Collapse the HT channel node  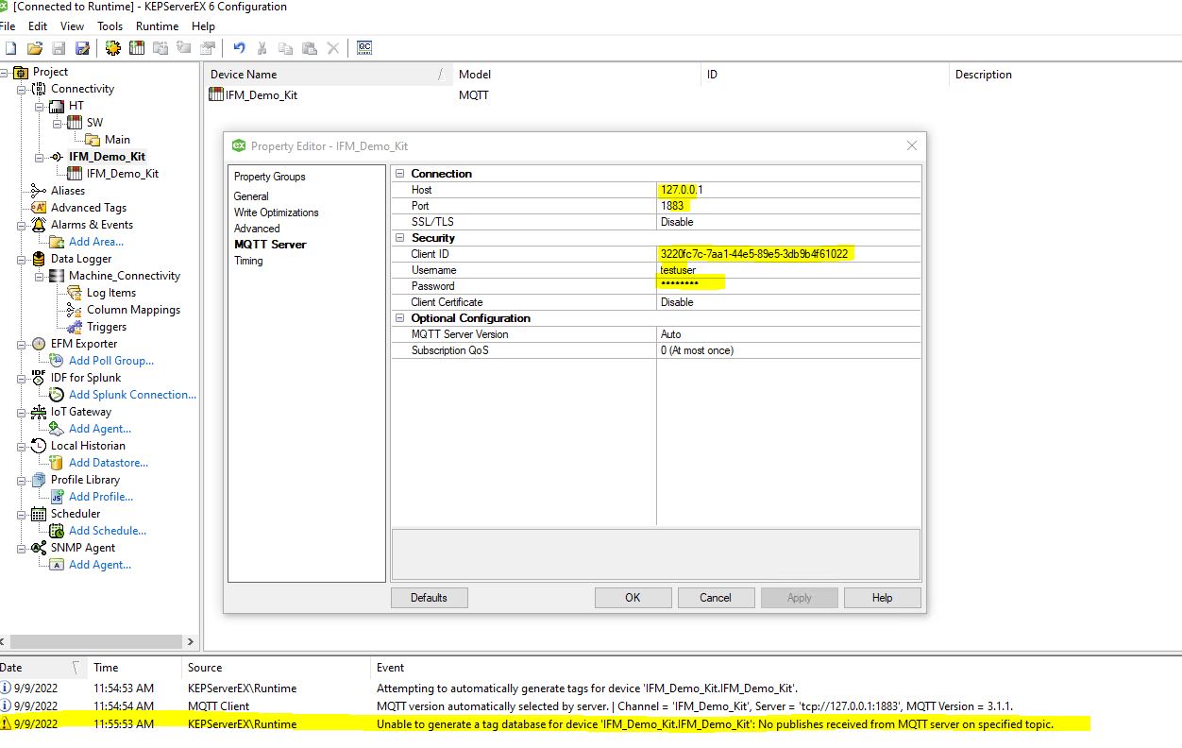[40, 106]
